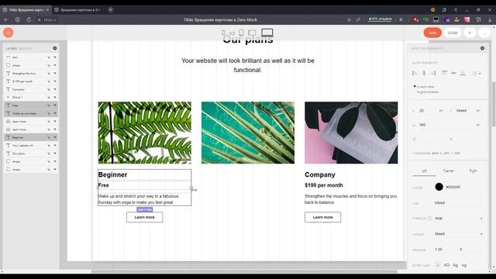Align selected elements to horizontal center

point(424,73)
